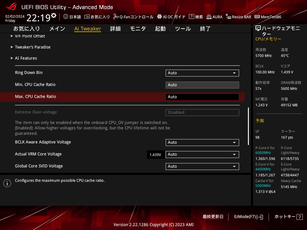Screen dimensions: 307x230
Task: Click the 6000MHz P-Core target
Action: click(x=263, y=153)
